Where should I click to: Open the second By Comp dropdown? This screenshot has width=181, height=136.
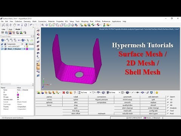tap(119, 93)
